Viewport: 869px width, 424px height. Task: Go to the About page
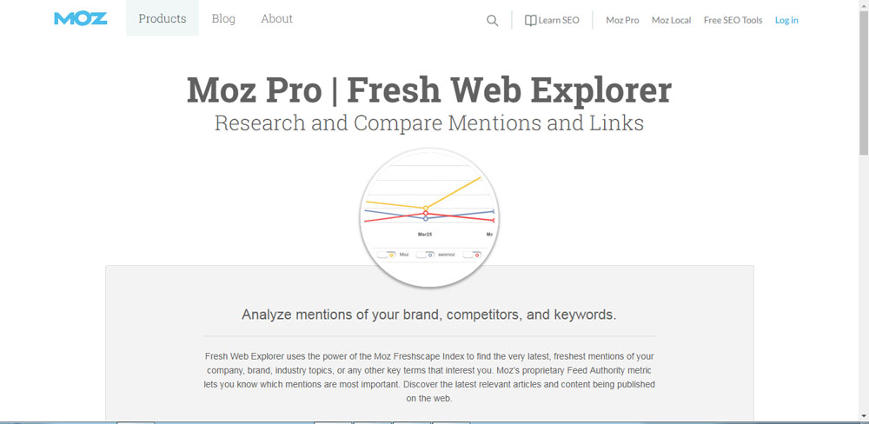(x=276, y=19)
